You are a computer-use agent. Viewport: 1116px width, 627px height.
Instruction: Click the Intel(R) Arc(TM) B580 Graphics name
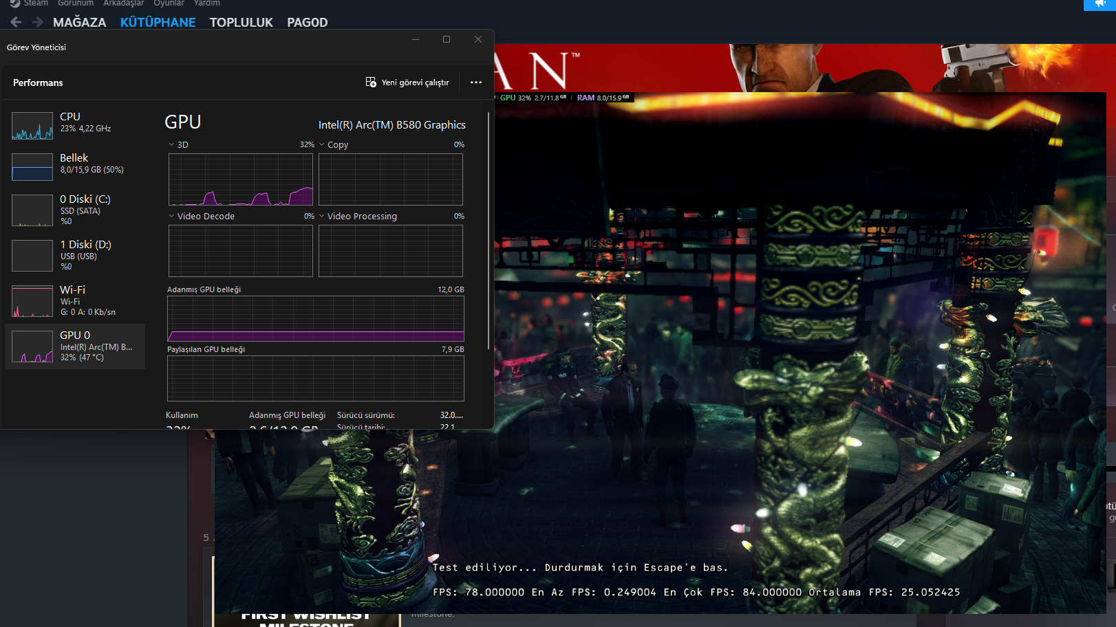392,124
